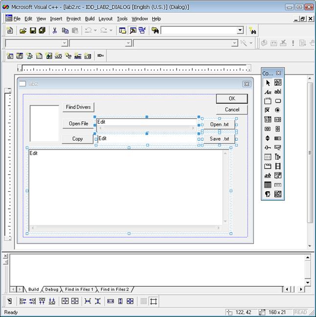Viewport: 316px width, 317px height.
Task: Select the Custom Control tool
Action: click(x=268, y=194)
